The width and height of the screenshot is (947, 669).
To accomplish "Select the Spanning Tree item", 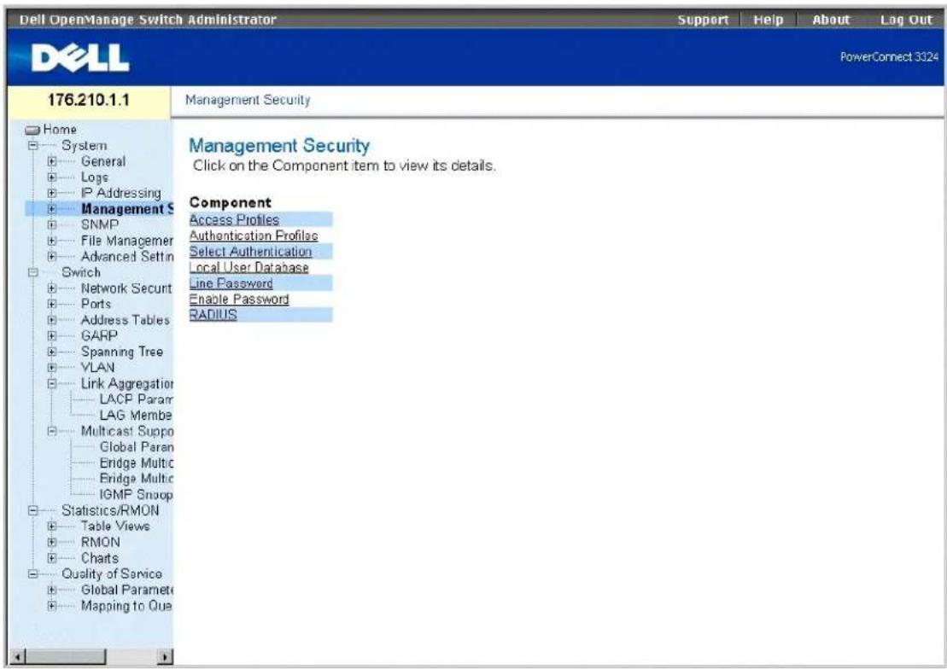I will [x=122, y=352].
